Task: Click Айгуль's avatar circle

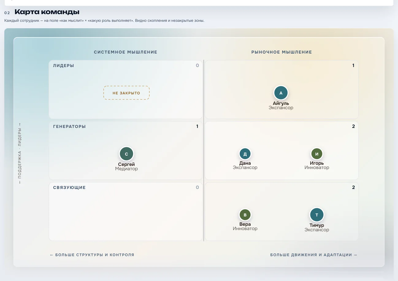Action: [281, 93]
